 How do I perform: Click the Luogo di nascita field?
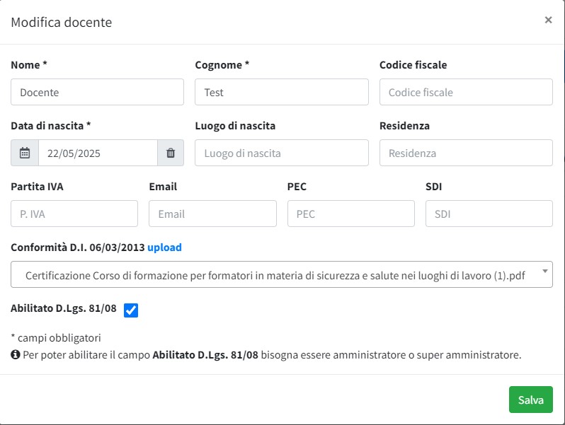point(281,153)
